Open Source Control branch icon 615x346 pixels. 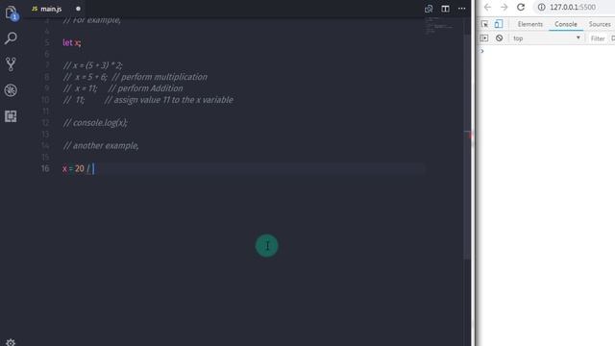pos(11,64)
